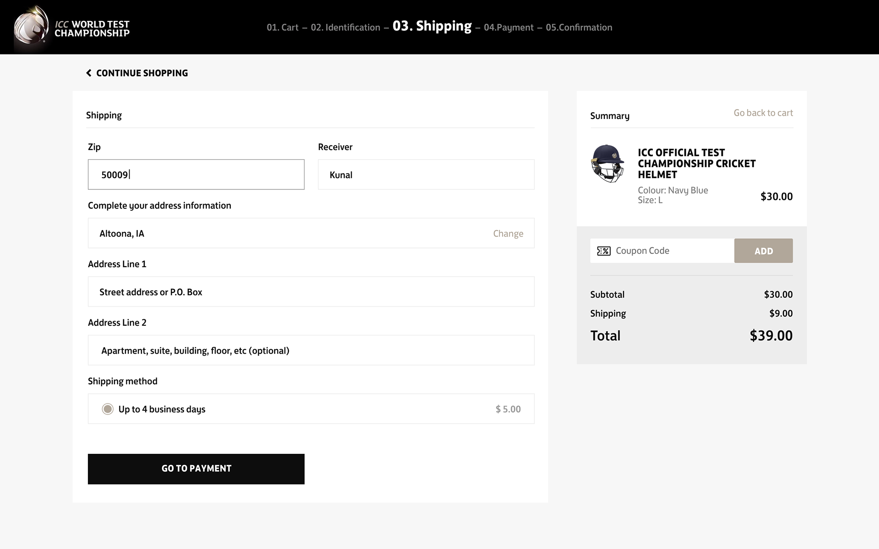Click the helmet product title in Summary
Image resolution: width=879 pixels, height=549 pixels.
point(696,163)
